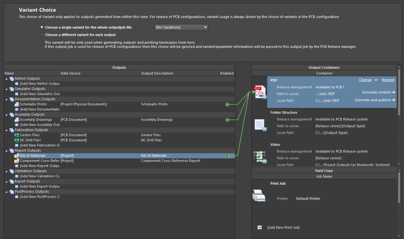Click the Report Outputs group icon
Viewport: 404px width, 239px height.
(12, 151)
